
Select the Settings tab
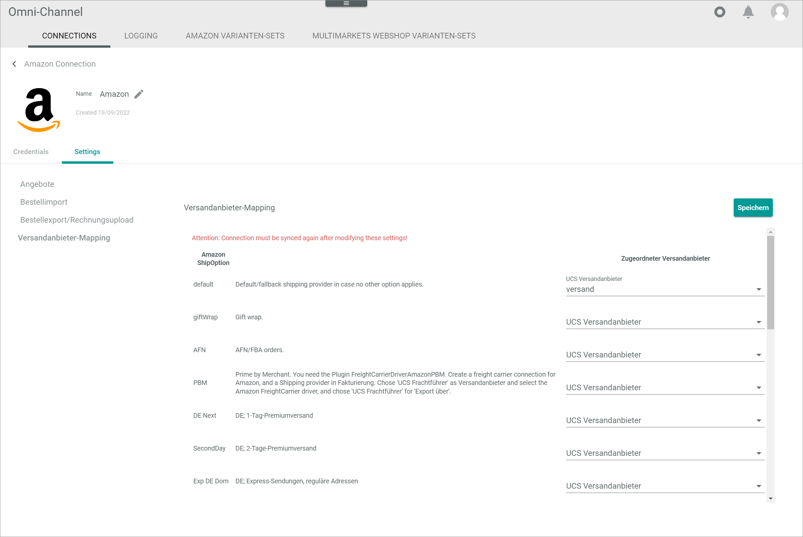(87, 152)
